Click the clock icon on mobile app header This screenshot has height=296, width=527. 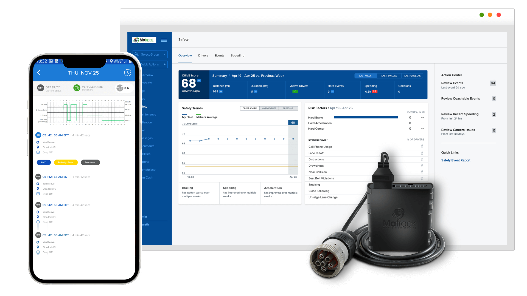pyautogui.click(x=128, y=73)
